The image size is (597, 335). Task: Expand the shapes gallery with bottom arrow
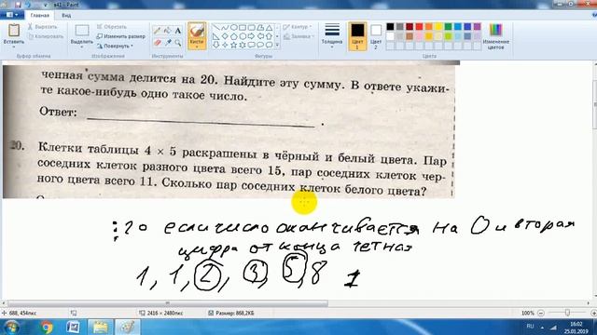click(277, 45)
